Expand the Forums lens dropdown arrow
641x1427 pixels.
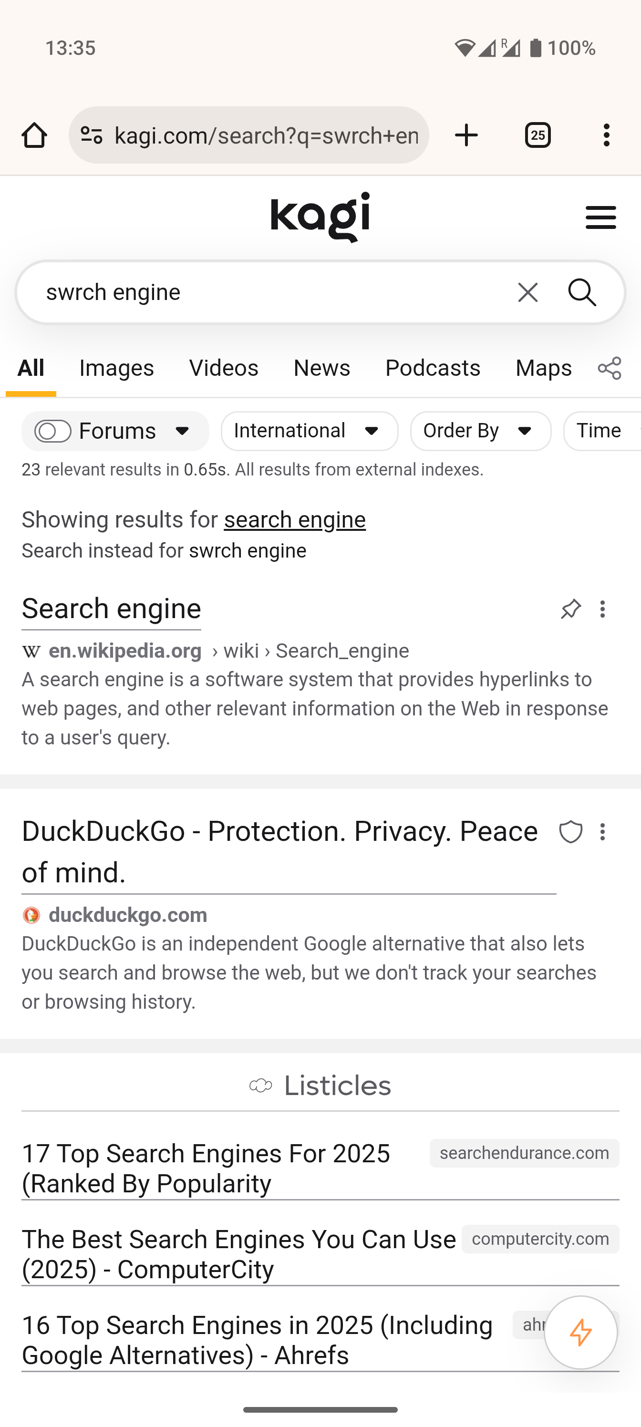182,431
